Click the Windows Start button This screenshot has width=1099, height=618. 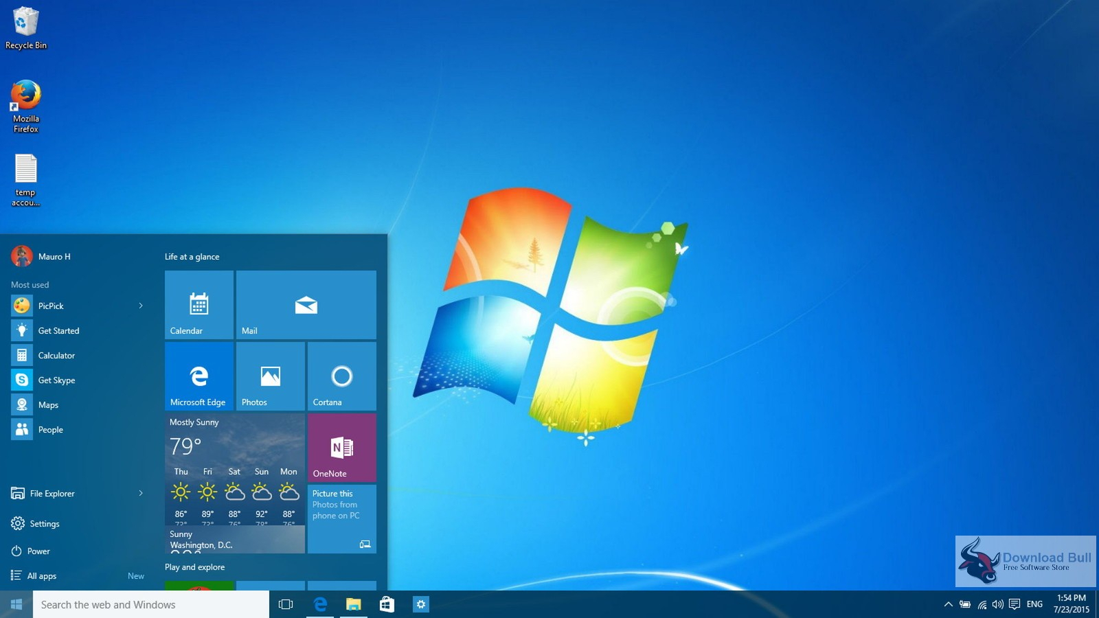[x=16, y=604]
